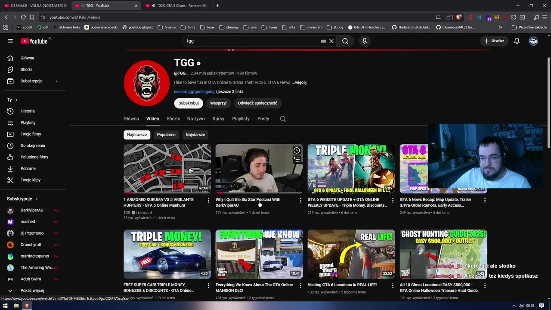Clear the search box with the X icon

coord(331,41)
